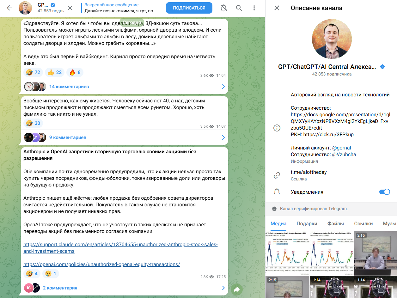Open the @gornal personal account mention
This screenshot has width=397, height=298.
(x=341, y=148)
